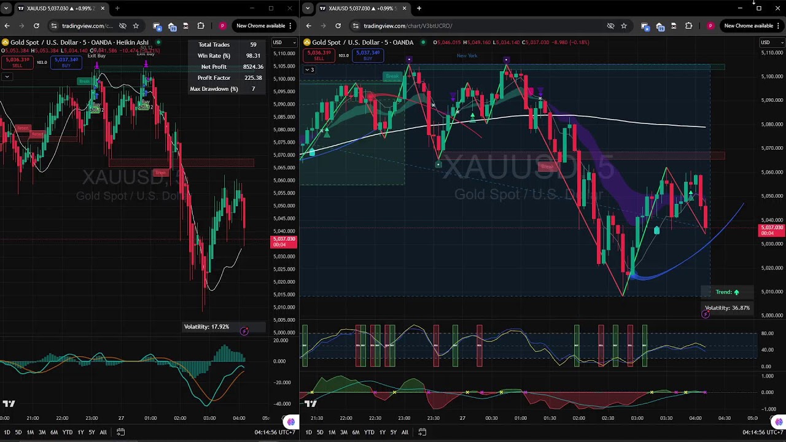Image resolution: width=786 pixels, height=442 pixels.
Task: Open profile avatar P in left window
Action: [x=222, y=26]
